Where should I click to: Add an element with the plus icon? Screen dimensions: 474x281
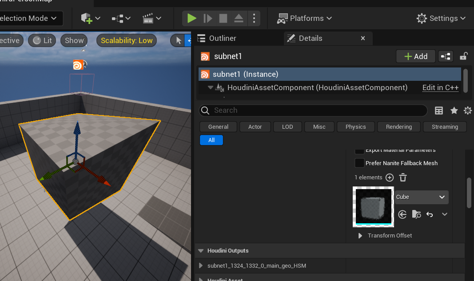pyautogui.click(x=390, y=178)
